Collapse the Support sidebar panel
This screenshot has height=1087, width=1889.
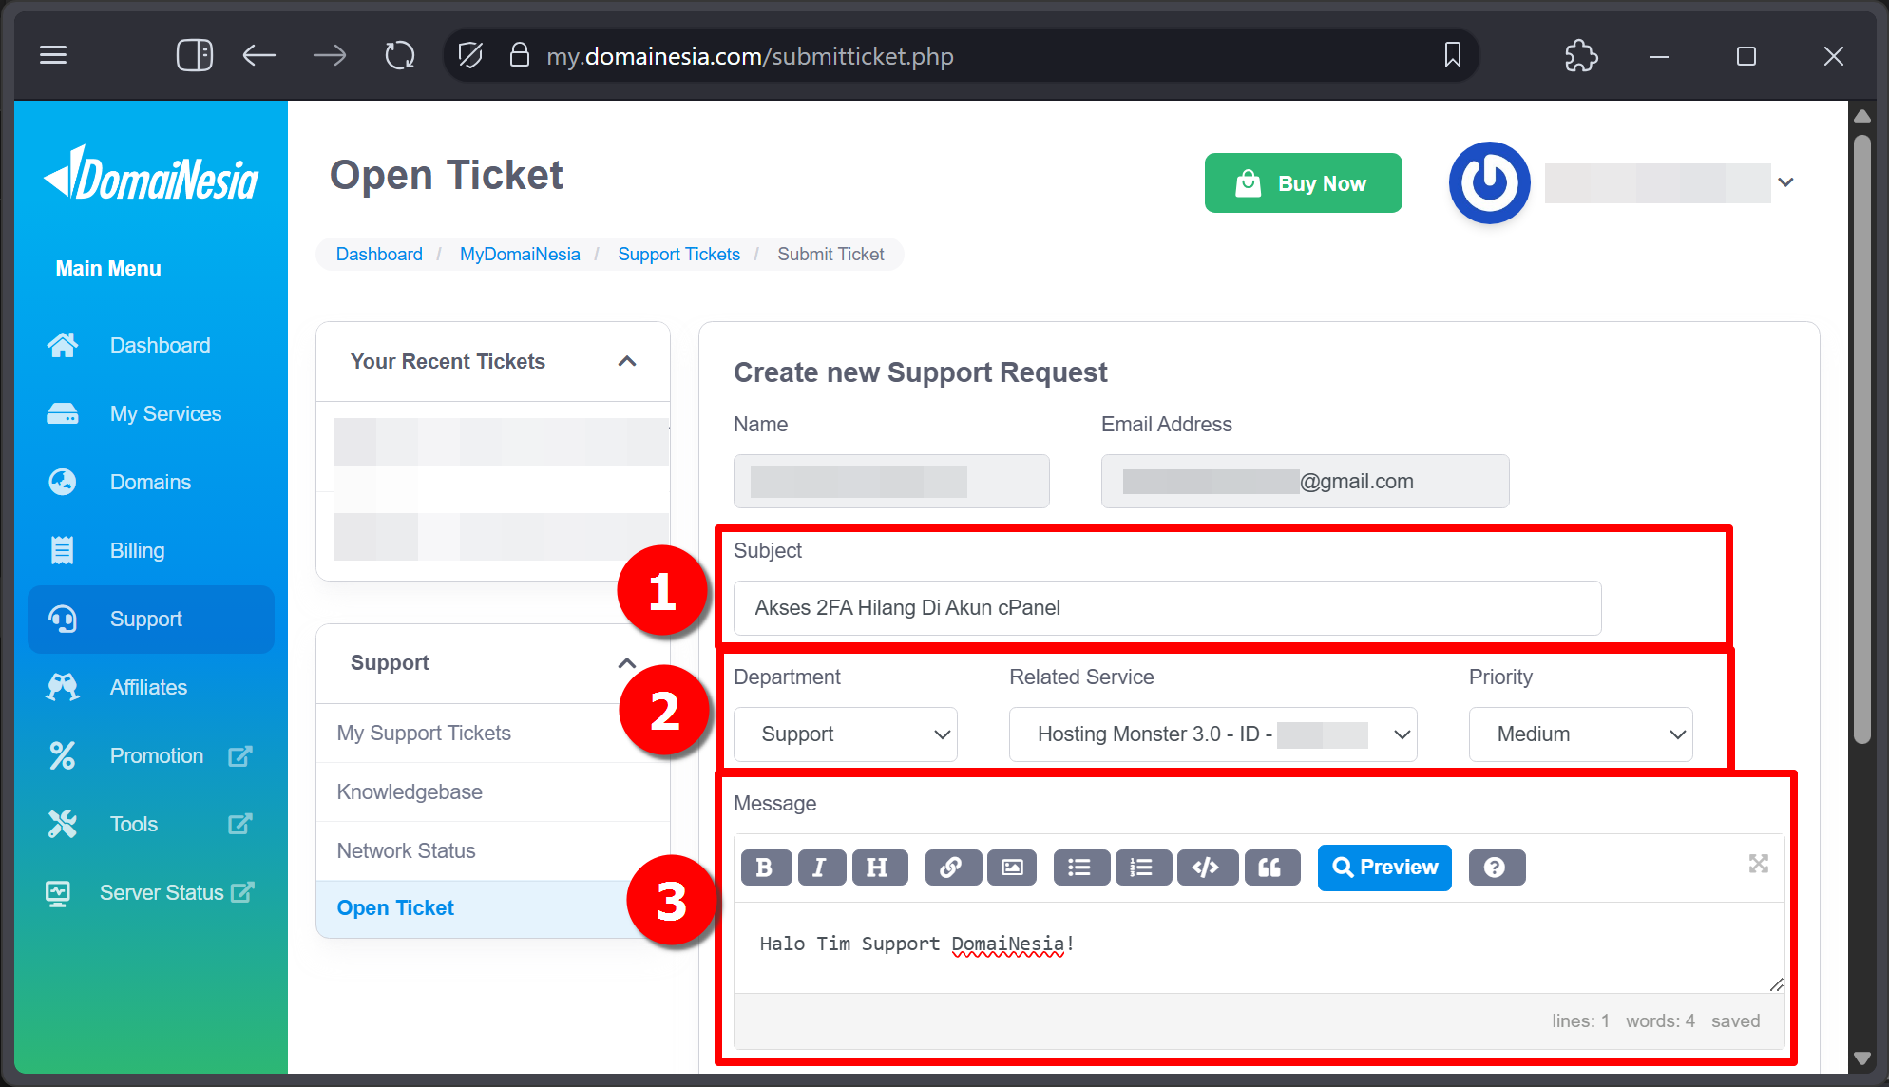tap(627, 662)
